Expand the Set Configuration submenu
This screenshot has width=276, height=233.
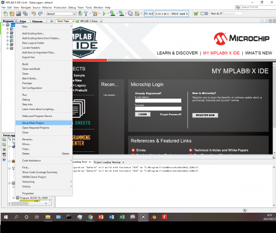point(71,88)
